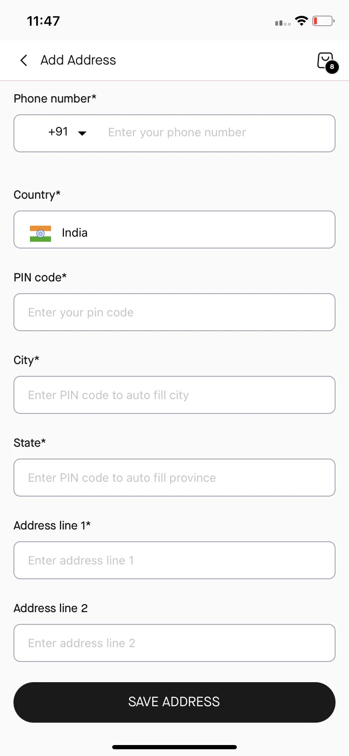Viewport: 349px width, 756px height.
Task: Select the State province input field
Action: [x=174, y=478]
